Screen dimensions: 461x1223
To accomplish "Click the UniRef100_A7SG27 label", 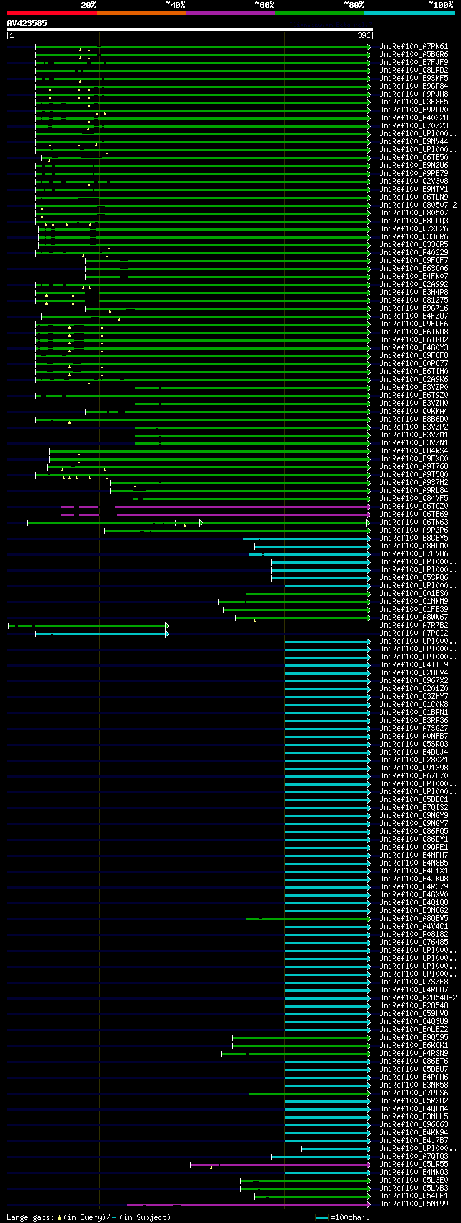I will click(413, 729).
